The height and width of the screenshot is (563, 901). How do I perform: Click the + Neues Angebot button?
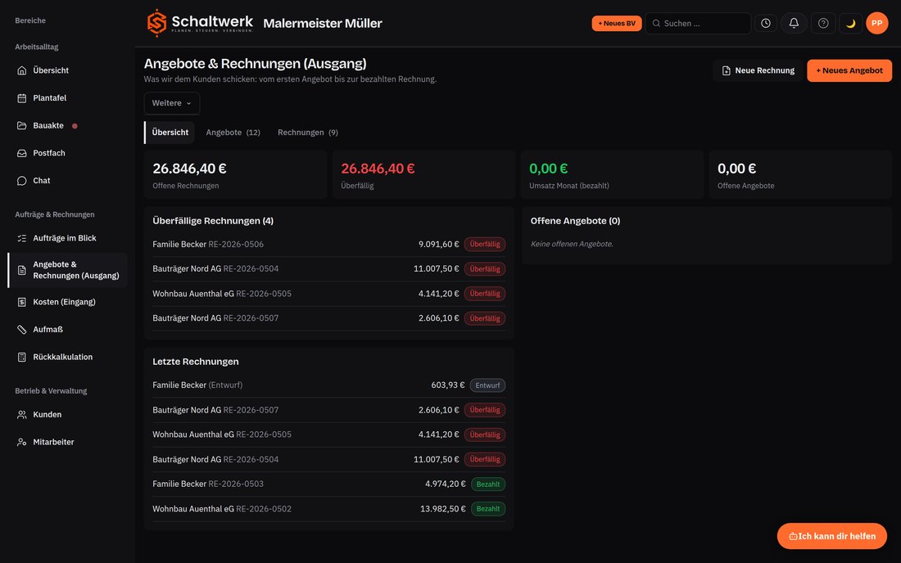(849, 70)
